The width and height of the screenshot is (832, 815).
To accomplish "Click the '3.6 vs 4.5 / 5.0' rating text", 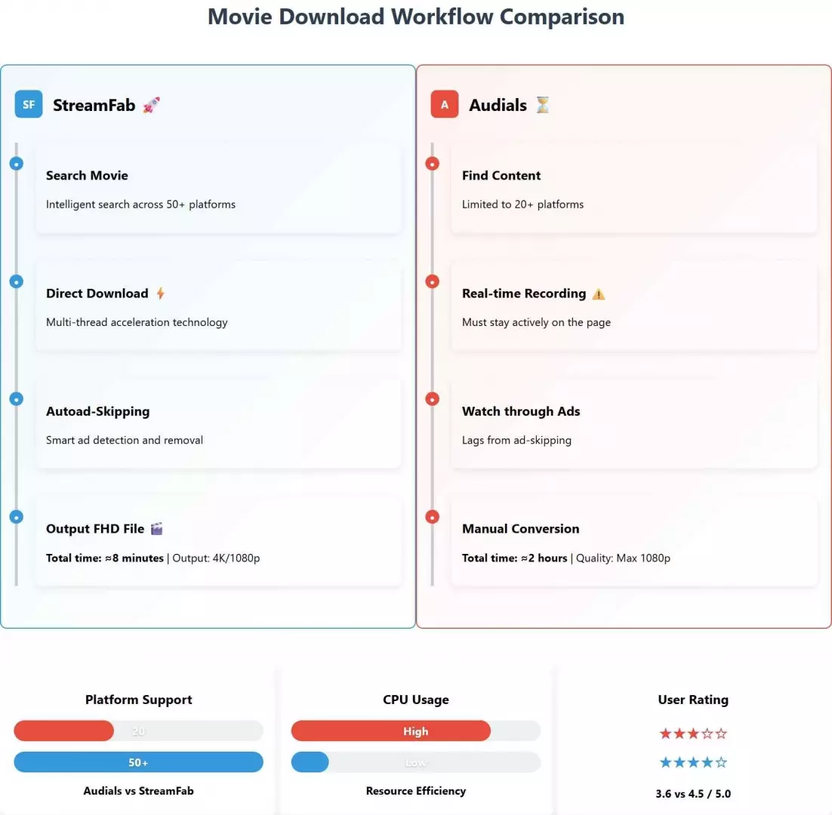I will click(693, 794).
